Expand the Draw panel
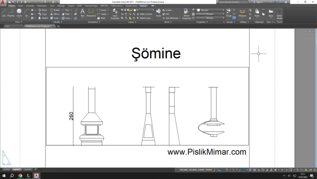This screenshot has width=317, height=179. tap(19, 22)
